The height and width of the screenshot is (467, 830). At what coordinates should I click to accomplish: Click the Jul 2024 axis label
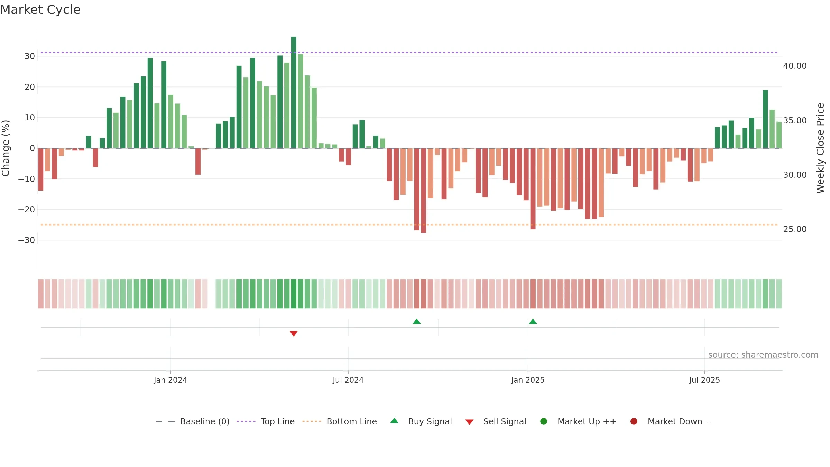pyautogui.click(x=348, y=380)
